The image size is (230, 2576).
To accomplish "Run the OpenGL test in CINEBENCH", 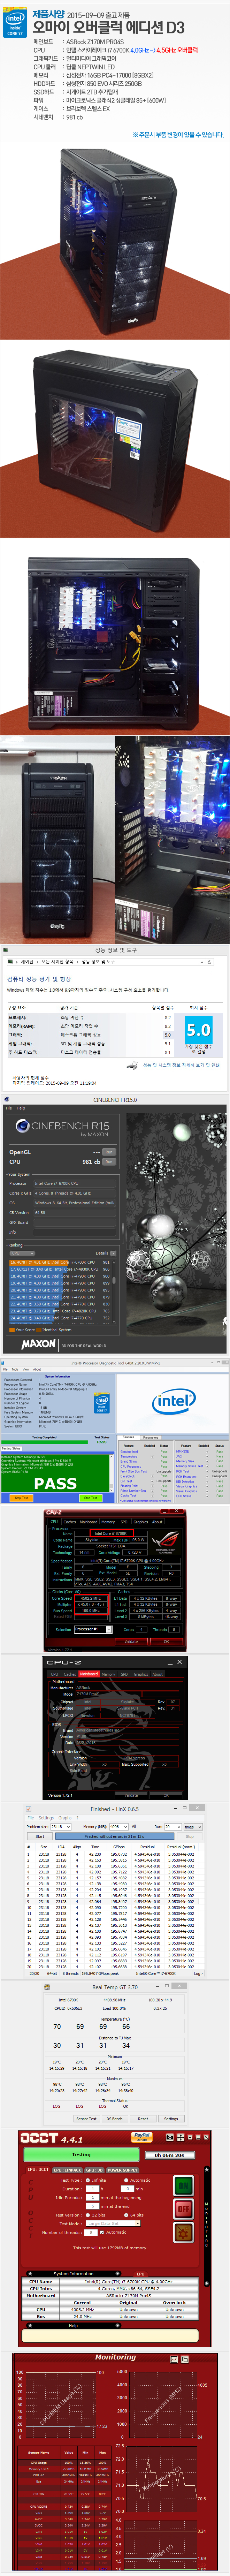I will [109, 1152].
